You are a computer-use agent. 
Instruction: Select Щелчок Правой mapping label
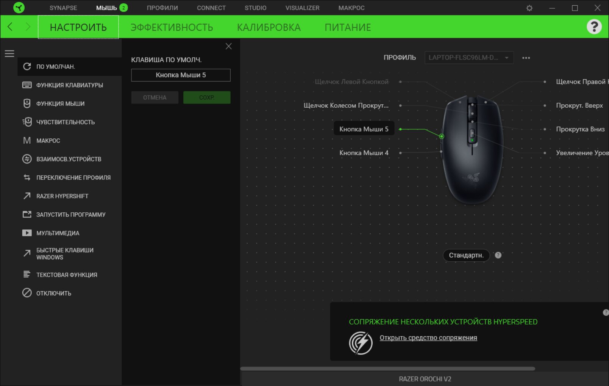[582, 82]
